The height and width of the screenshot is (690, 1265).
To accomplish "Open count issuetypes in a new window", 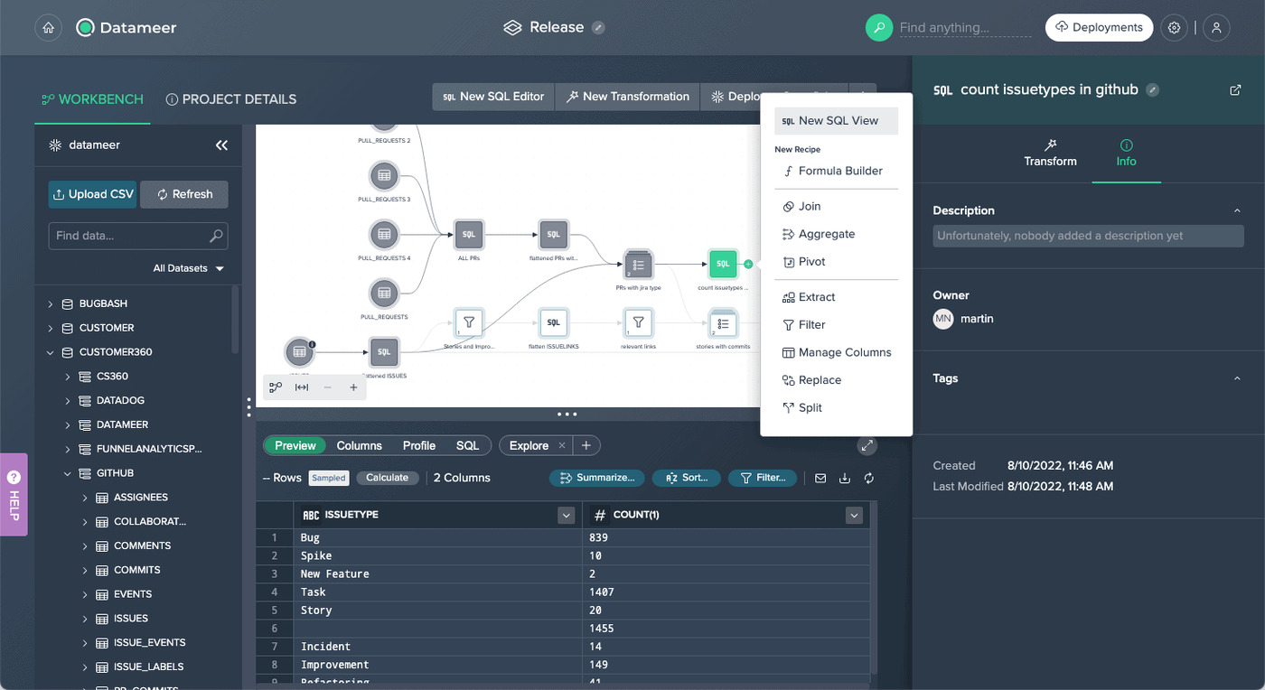I will [1235, 89].
